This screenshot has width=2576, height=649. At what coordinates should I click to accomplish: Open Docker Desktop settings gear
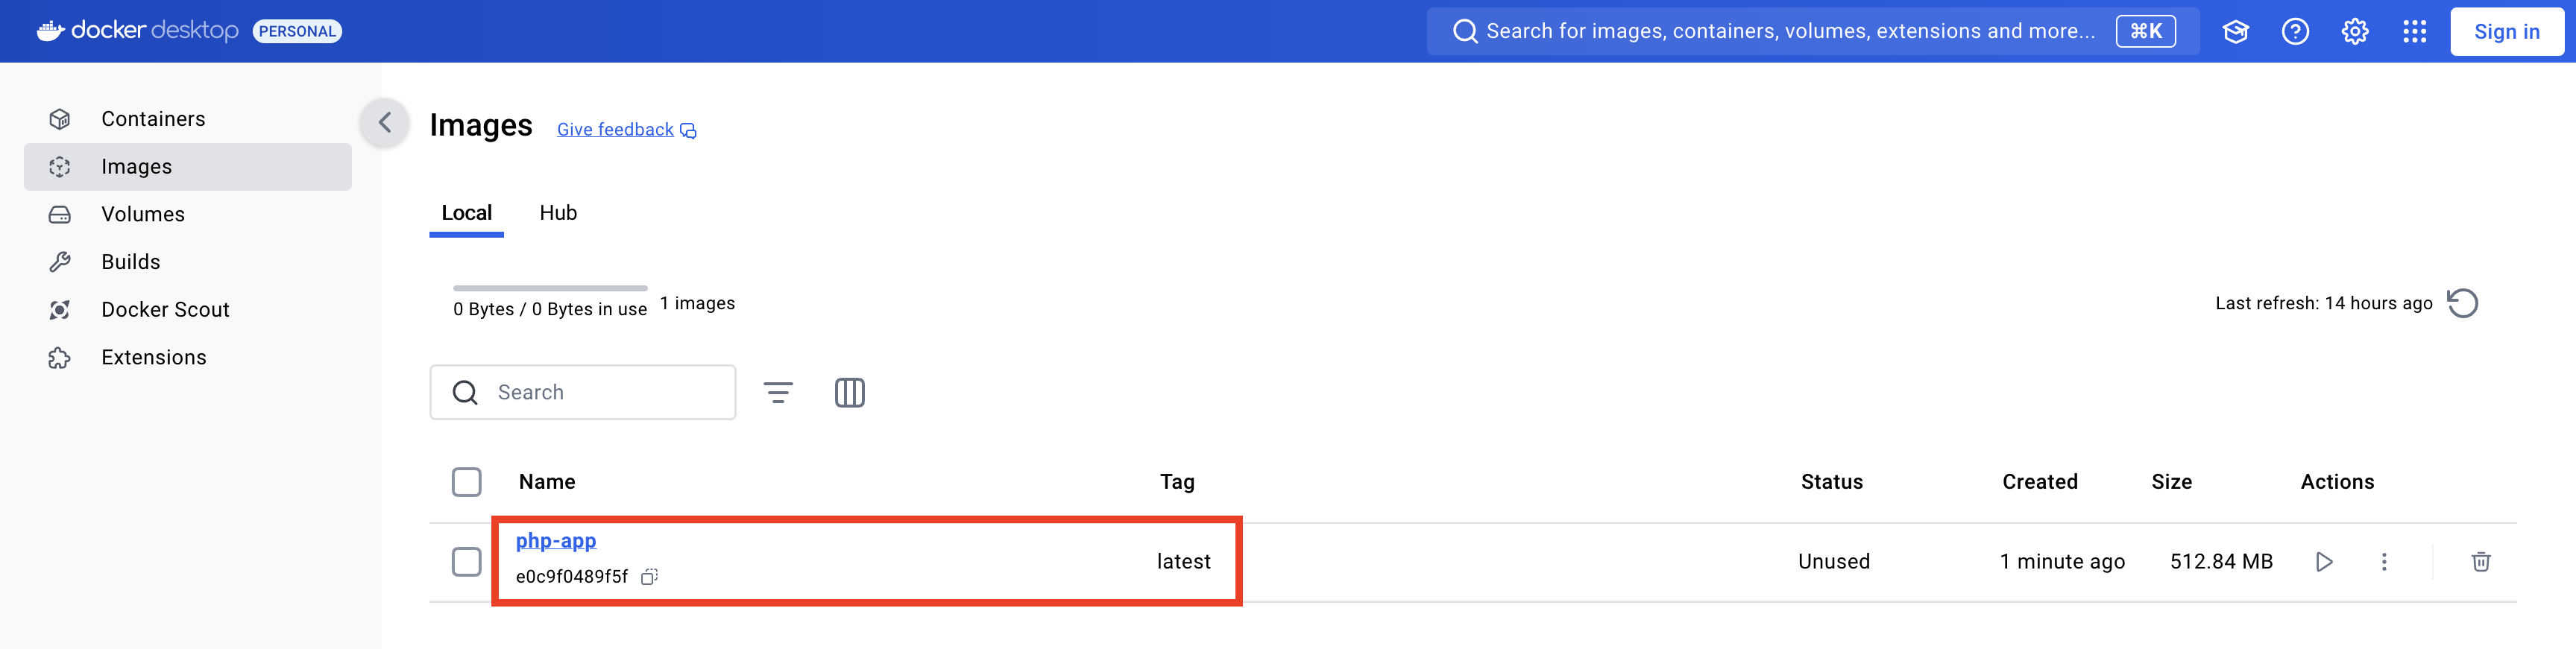click(x=2354, y=32)
